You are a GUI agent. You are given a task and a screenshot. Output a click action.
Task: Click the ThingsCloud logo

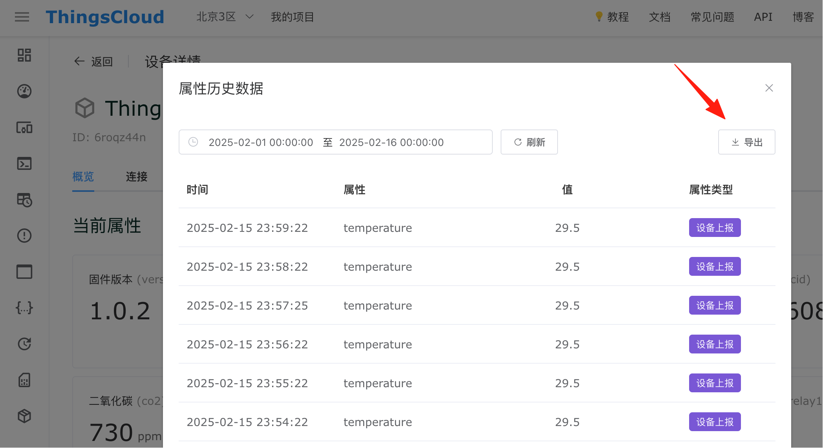105,17
